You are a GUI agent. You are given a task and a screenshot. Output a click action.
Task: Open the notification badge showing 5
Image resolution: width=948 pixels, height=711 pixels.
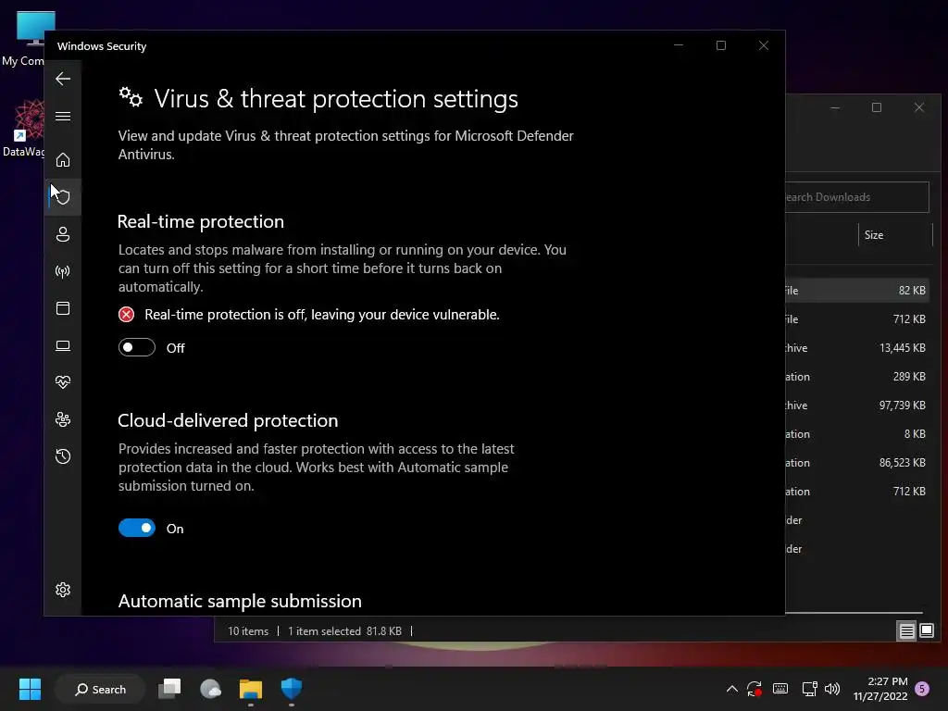(x=922, y=689)
